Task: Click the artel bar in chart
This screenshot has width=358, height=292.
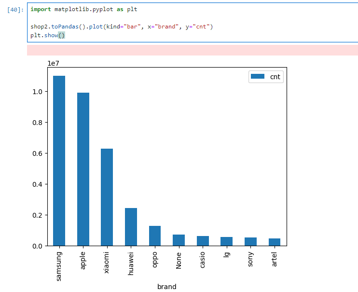Action: pyautogui.click(x=275, y=242)
